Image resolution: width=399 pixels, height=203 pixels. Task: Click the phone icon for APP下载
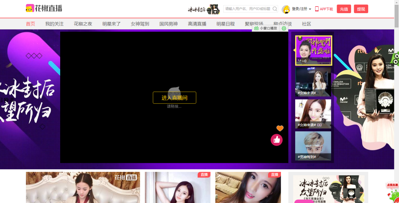317,9
